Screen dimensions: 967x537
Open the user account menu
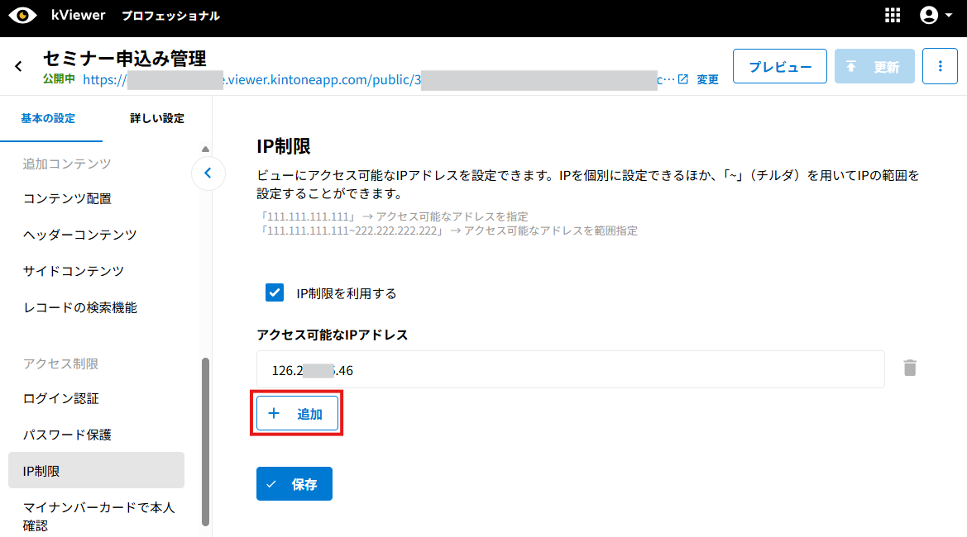pyautogui.click(x=936, y=16)
